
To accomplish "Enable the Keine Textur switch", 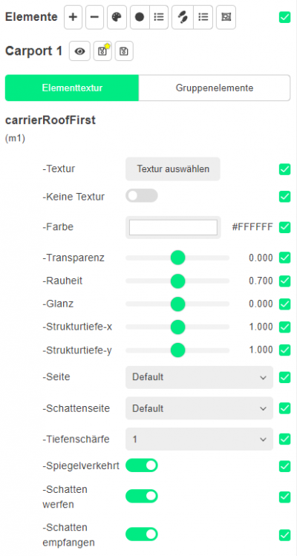I will [x=142, y=196].
